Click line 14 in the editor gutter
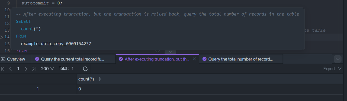This screenshot has width=347, height=101. tap(7, 37)
